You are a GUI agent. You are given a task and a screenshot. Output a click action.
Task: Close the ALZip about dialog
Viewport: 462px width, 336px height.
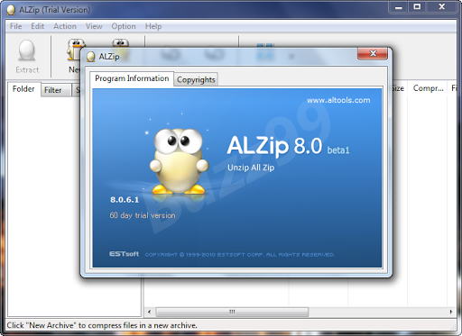(x=373, y=54)
